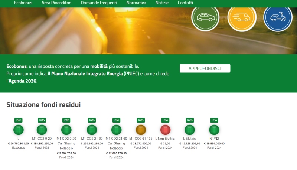Click Info button above M1 CO2 61-135
The image size is (297, 170).
click(141, 120)
